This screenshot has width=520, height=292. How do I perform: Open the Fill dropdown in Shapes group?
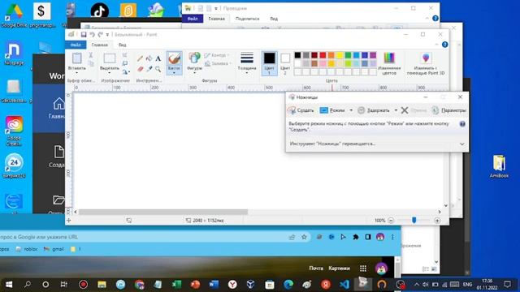pos(218,63)
